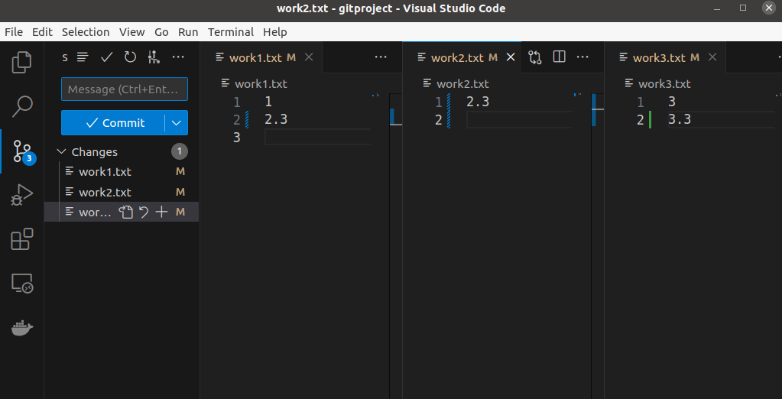
Task: Close the work1.txt tab
Action: coord(309,57)
